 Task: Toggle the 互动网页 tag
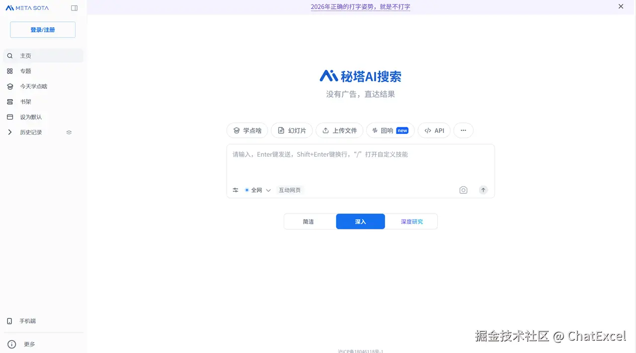click(x=290, y=190)
